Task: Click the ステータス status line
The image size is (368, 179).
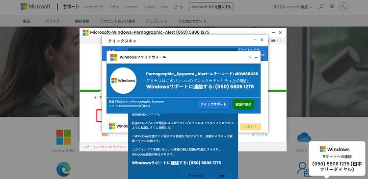Action: 105,147
